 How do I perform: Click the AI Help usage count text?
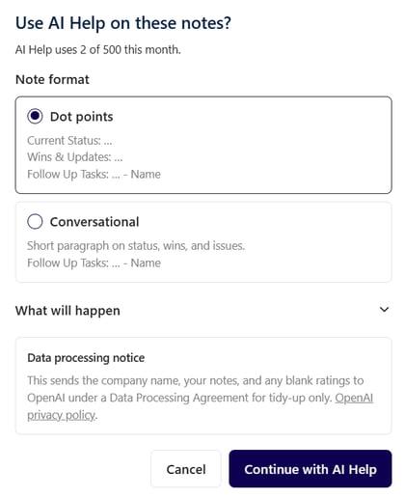point(98,50)
